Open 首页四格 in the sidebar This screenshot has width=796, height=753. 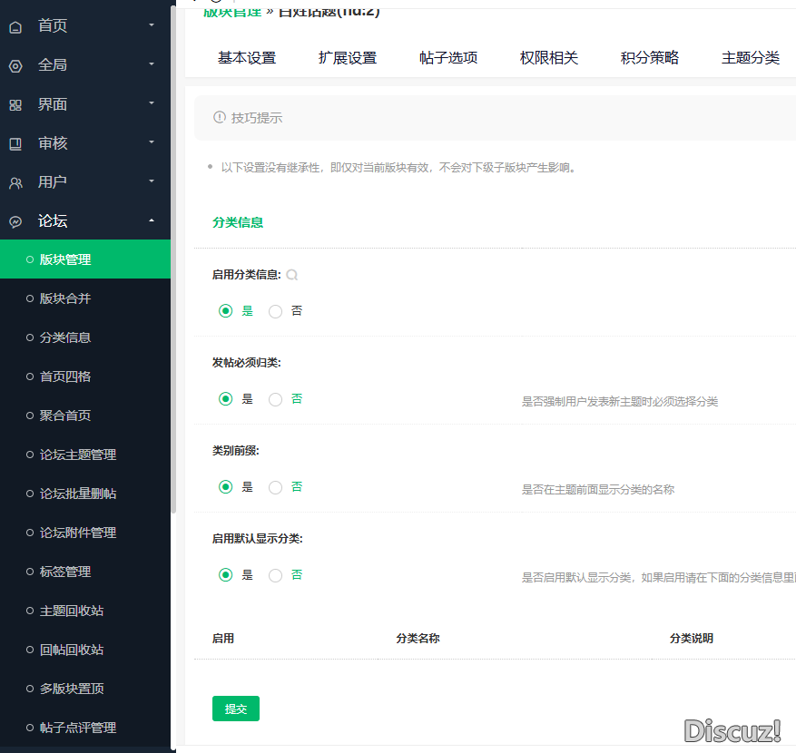[85, 376]
